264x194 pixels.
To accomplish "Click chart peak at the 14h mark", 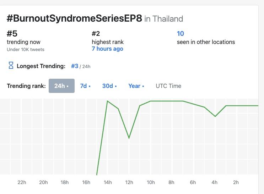I will pos(107,101).
